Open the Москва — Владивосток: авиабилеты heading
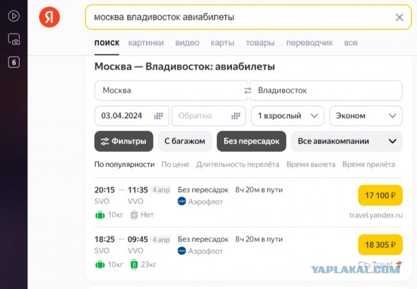Viewport: 417px width, 289px height. pos(184,67)
